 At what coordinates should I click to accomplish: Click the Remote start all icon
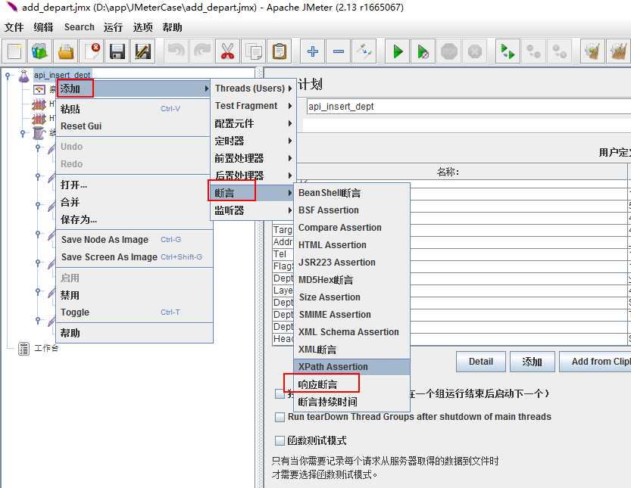tap(508, 51)
